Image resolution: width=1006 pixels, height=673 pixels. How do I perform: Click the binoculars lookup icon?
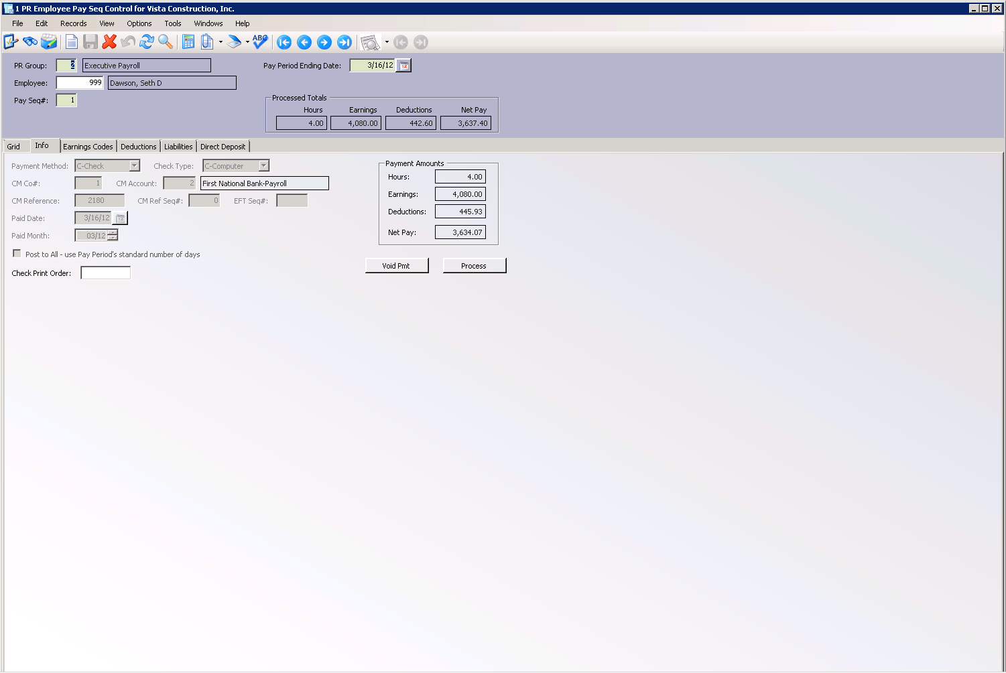[x=29, y=42]
